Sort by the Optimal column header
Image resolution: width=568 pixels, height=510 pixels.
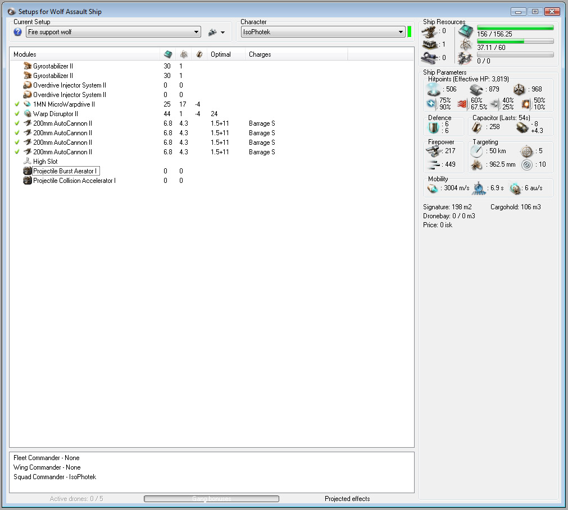221,54
